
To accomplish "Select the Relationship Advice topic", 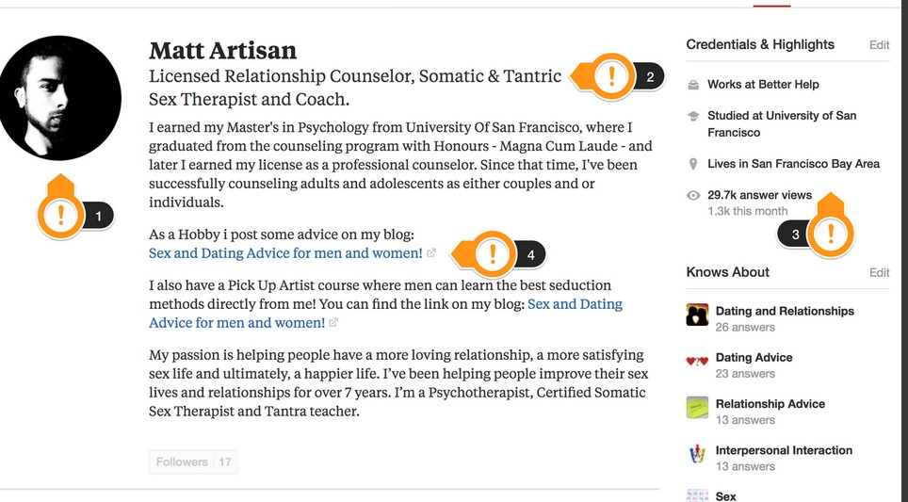I will (770, 403).
